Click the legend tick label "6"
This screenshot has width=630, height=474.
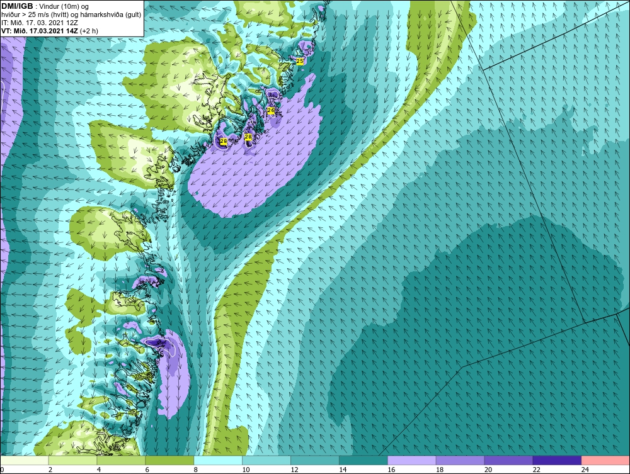147,470
